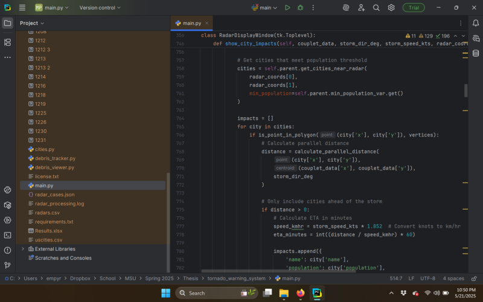Open AI chat panel on right sidebar
This screenshot has width=483, height=302.
[x=476, y=38]
